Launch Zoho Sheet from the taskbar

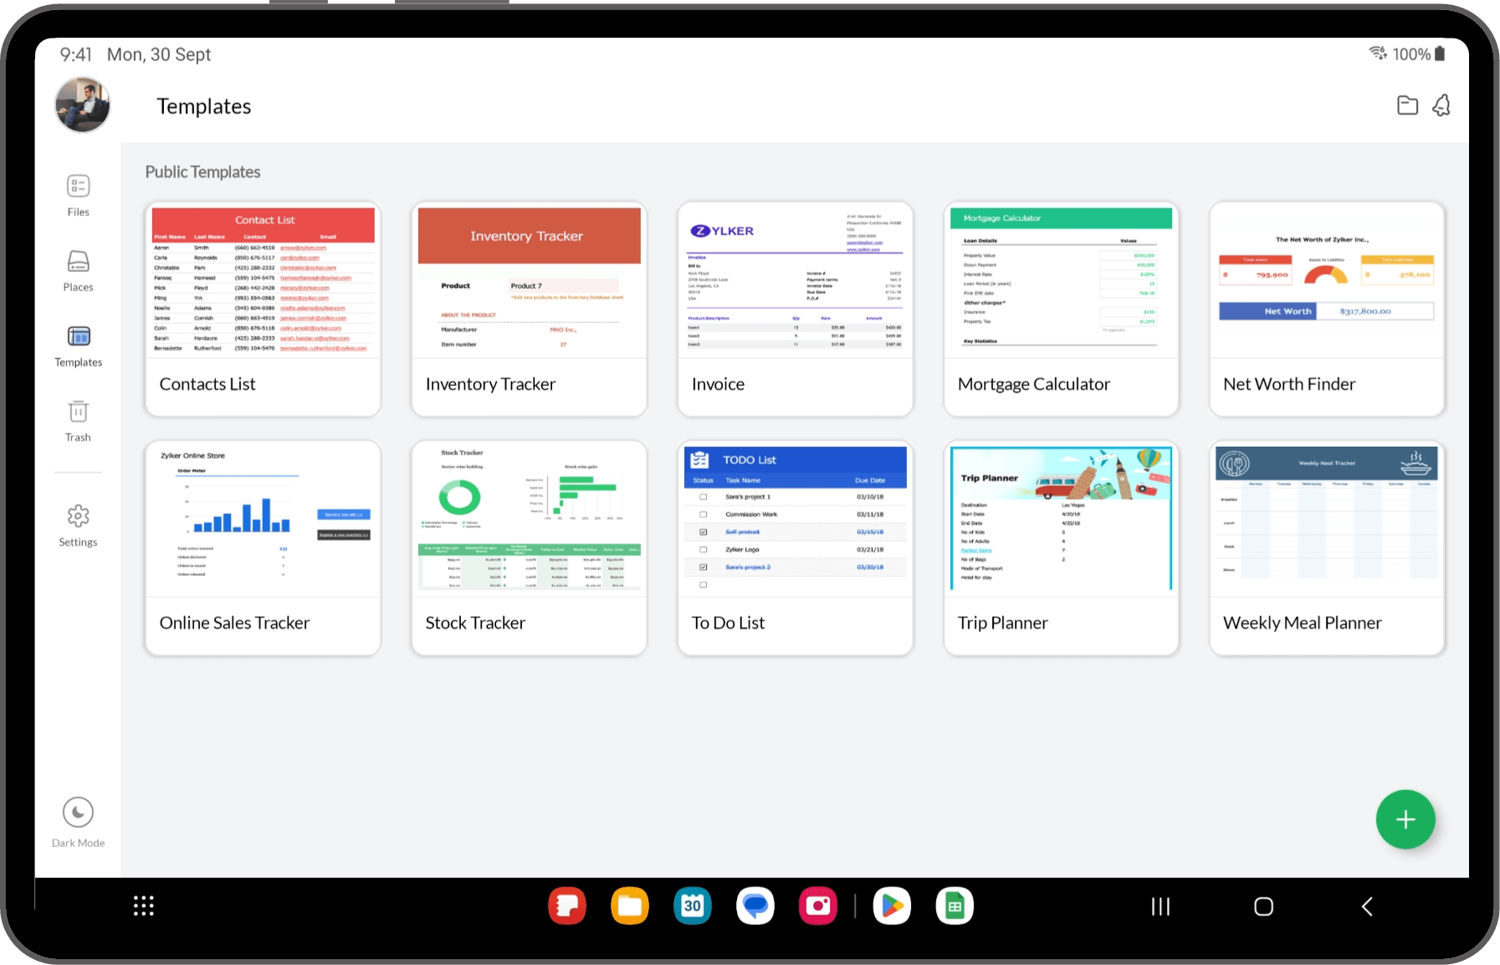[954, 906]
